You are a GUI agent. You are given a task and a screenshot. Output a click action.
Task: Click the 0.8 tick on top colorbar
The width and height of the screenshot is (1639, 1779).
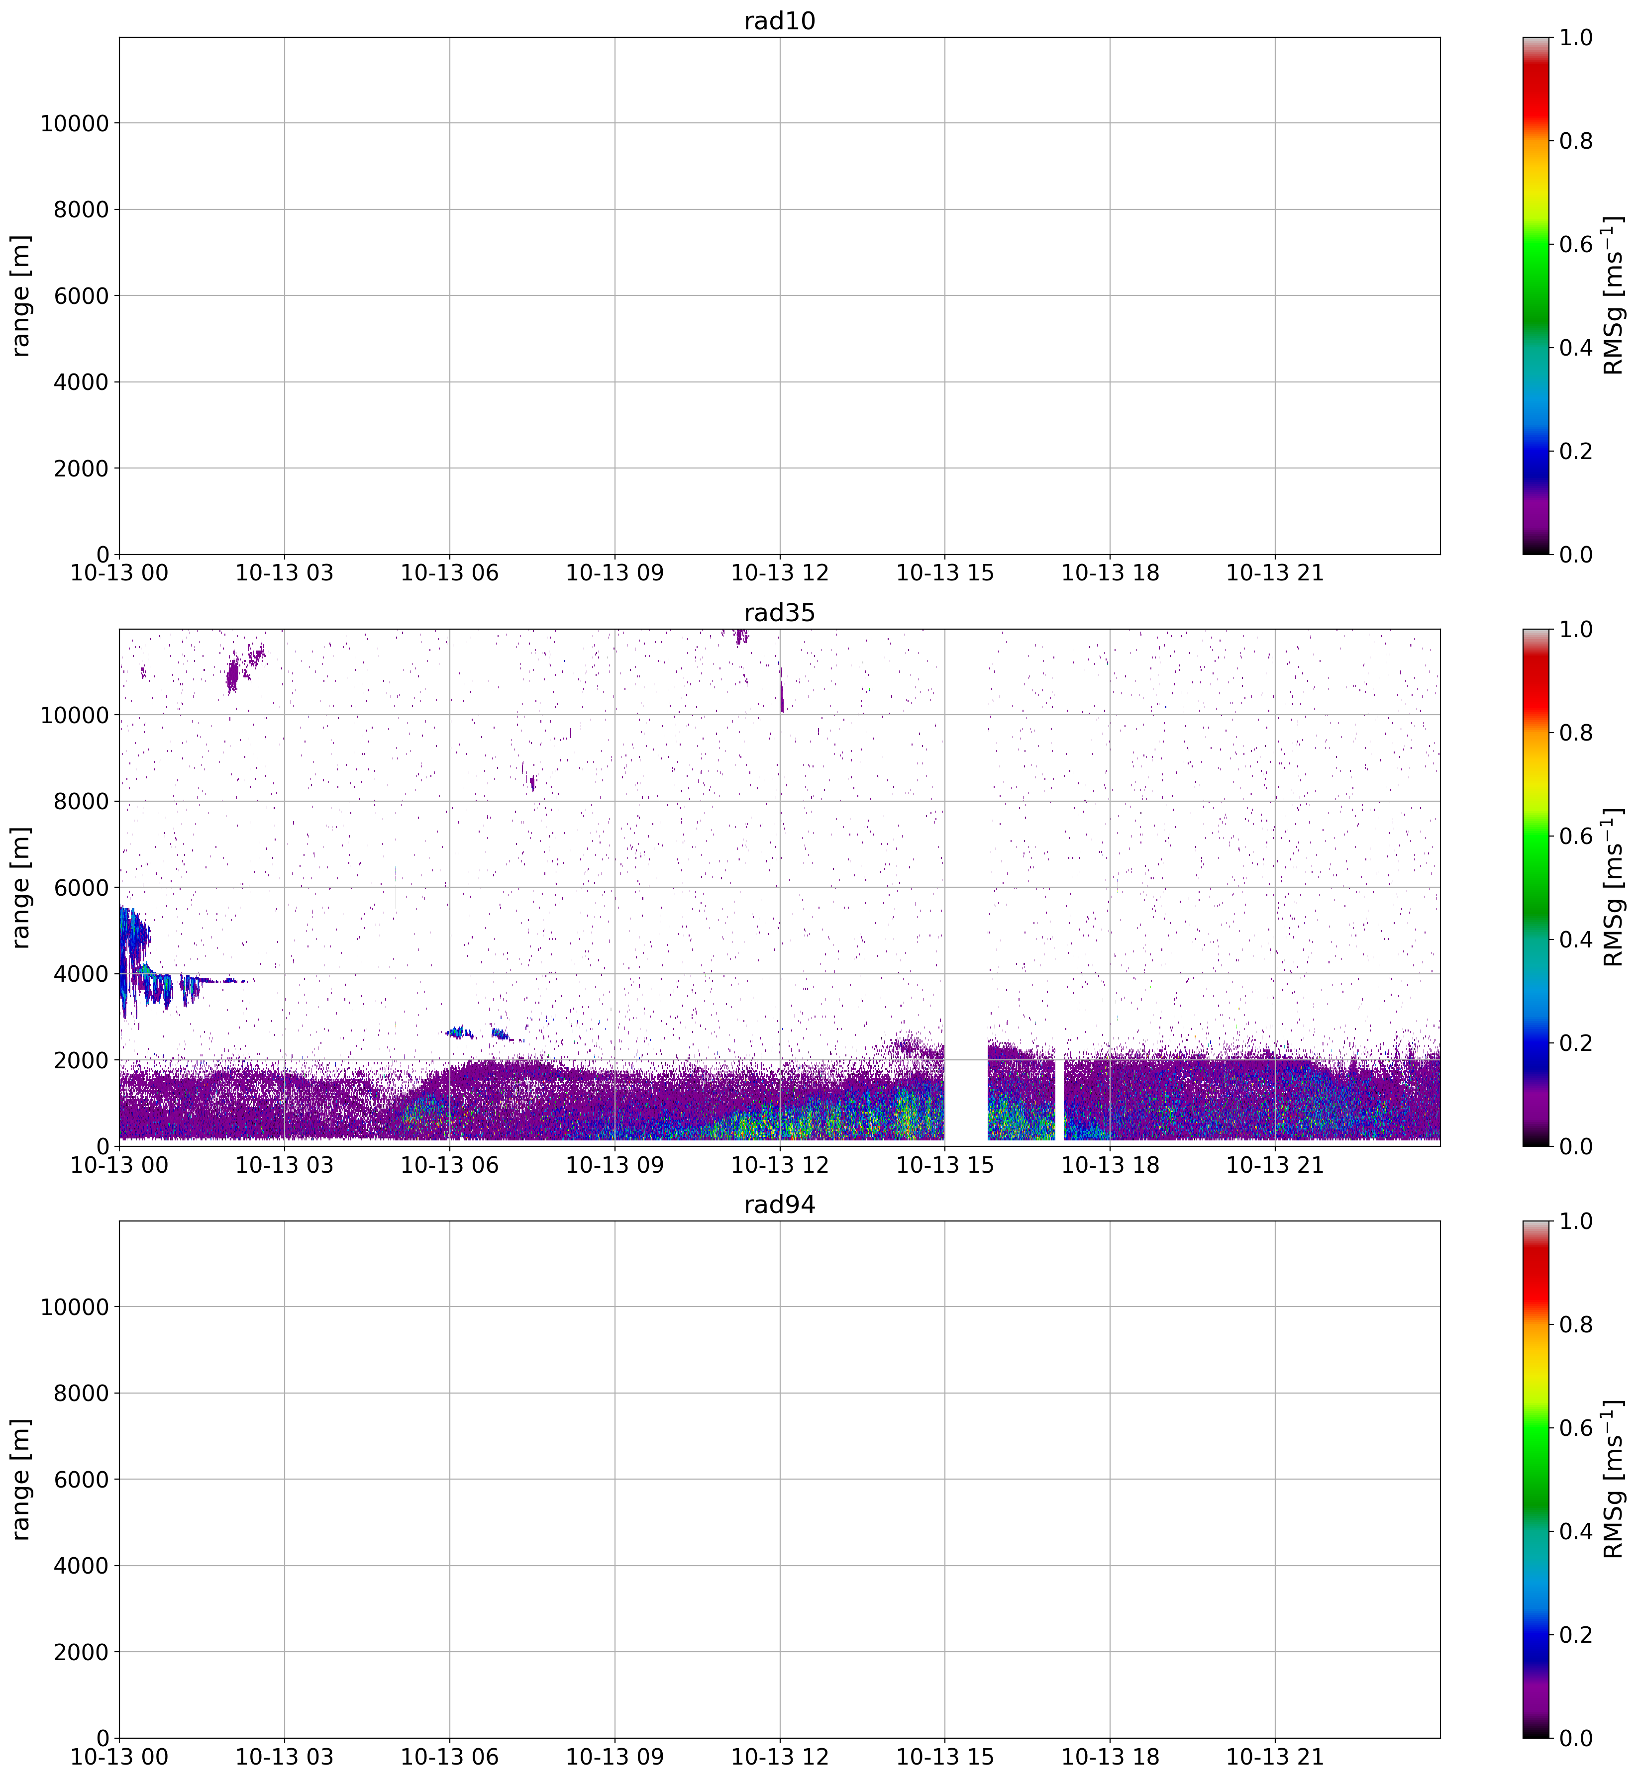(1575, 141)
